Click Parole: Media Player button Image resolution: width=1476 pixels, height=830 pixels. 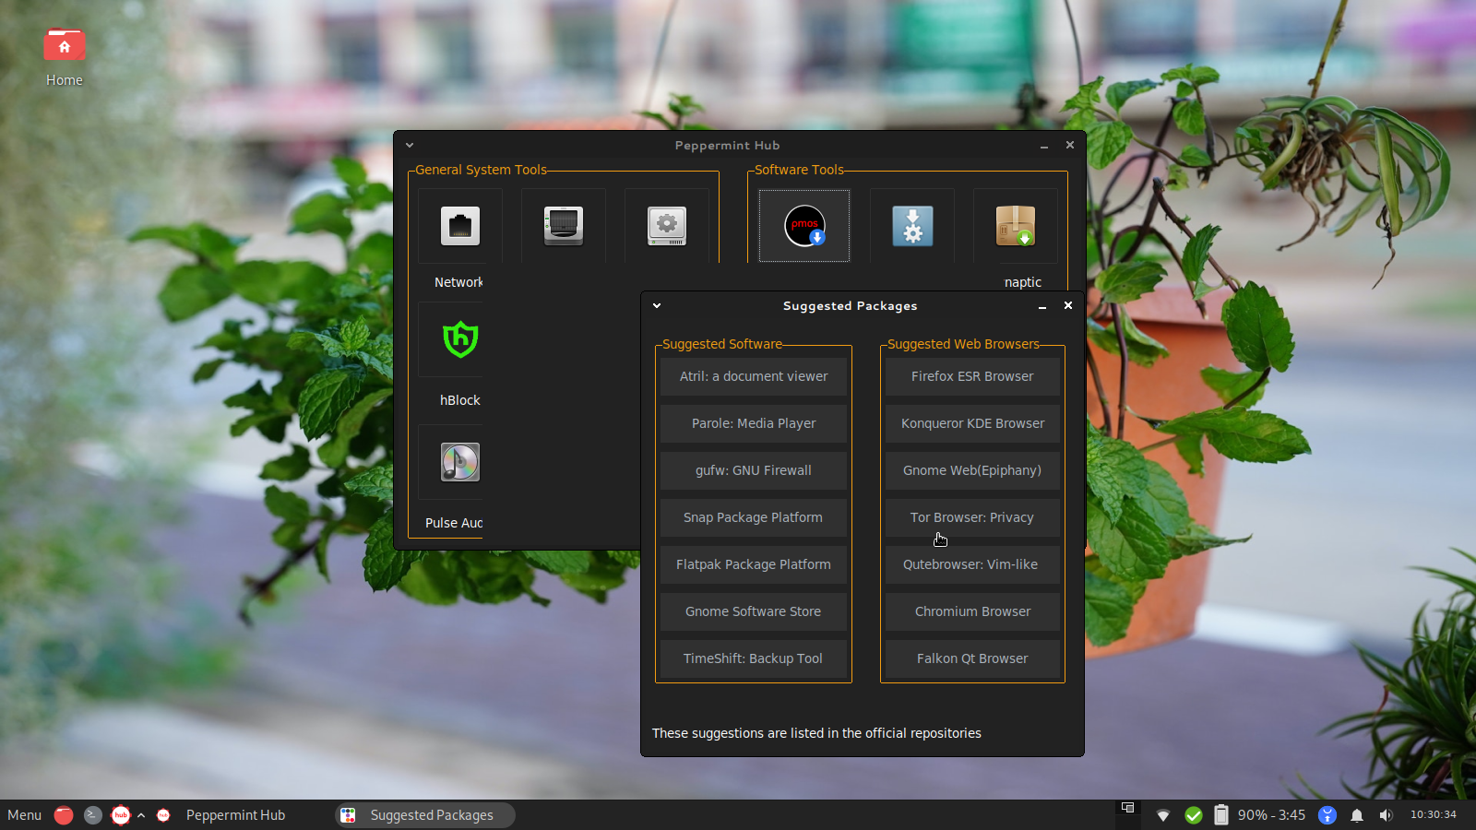coord(754,423)
